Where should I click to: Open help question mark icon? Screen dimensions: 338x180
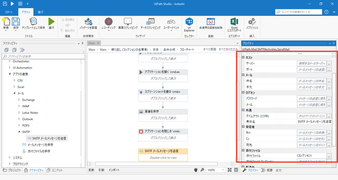[x=326, y=12]
